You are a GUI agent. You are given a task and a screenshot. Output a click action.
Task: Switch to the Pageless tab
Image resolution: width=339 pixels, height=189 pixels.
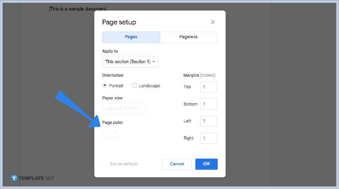tap(188, 37)
